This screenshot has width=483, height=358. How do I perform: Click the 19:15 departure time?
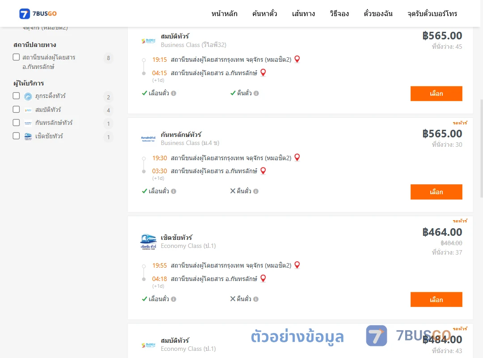point(159,60)
